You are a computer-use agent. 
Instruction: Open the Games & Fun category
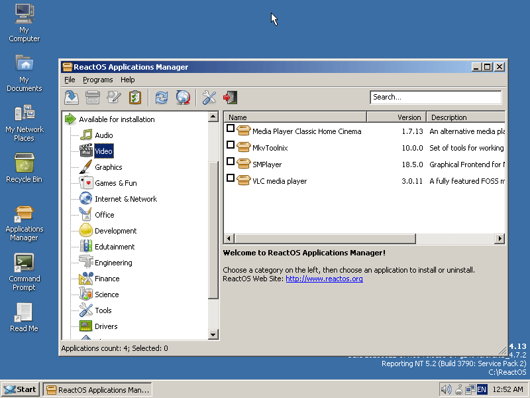pyautogui.click(x=115, y=183)
